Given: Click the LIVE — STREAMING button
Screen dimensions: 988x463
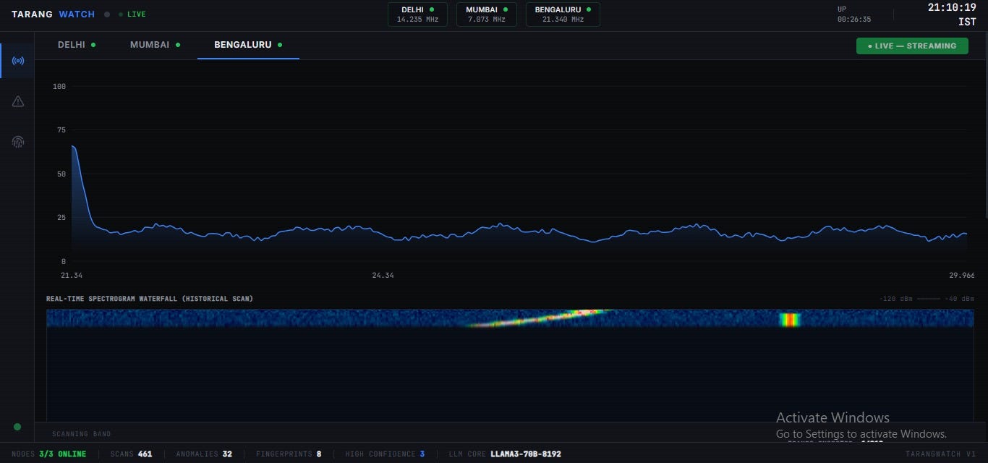Looking at the screenshot, I should click(912, 46).
